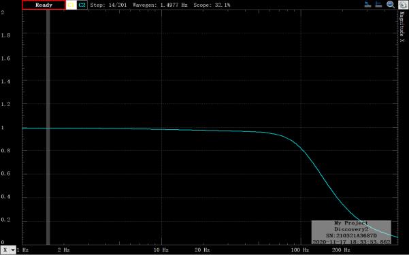Click the X label at bottom left
Image resolution: width=409 pixels, height=255 pixels.
pos(5,250)
